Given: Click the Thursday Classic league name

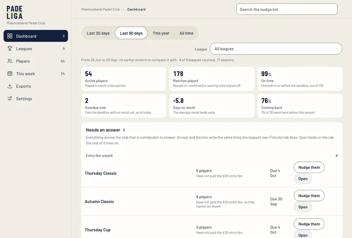Looking at the screenshot, I should click(x=101, y=173).
